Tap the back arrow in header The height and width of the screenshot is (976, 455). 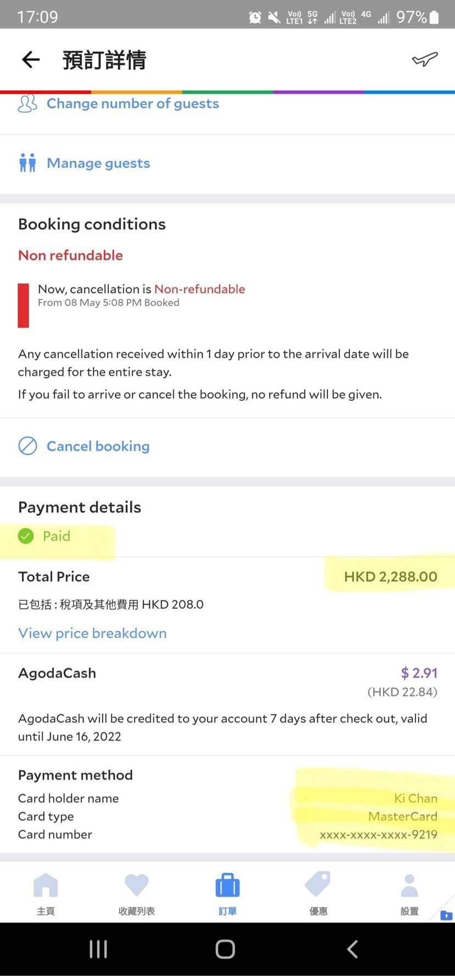pyautogui.click(x=31, y=59)
